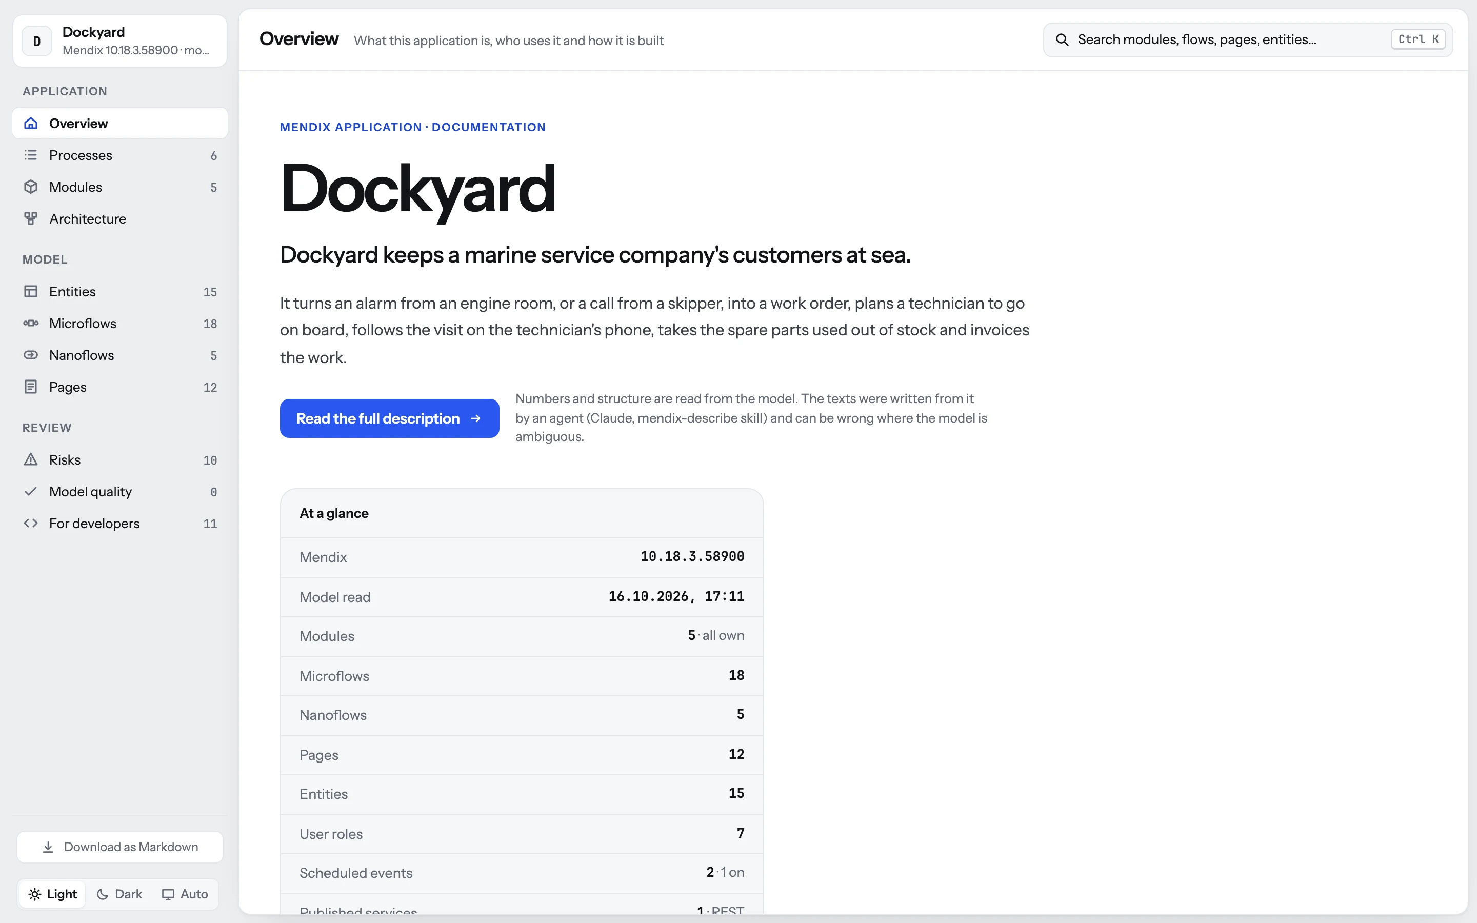The height and width of the screenshot is (923, 1477).
Task: Click the For developers code icon
Action: [31, 523]
